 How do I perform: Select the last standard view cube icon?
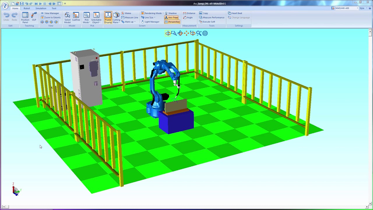[56, 22]
